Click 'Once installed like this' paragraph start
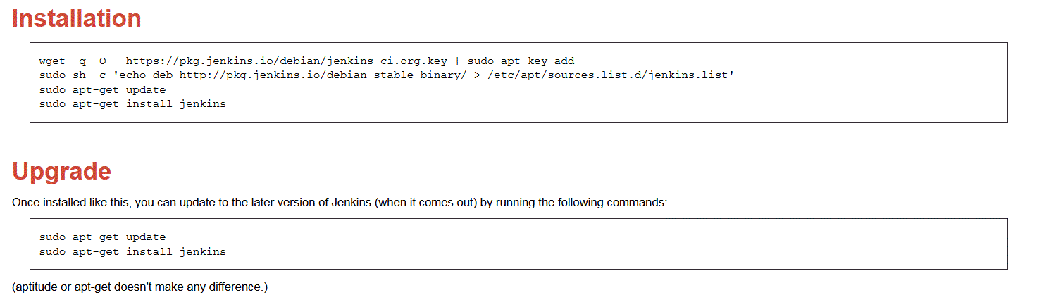Viewport: 1056px width, 295px height. [69, 203]
